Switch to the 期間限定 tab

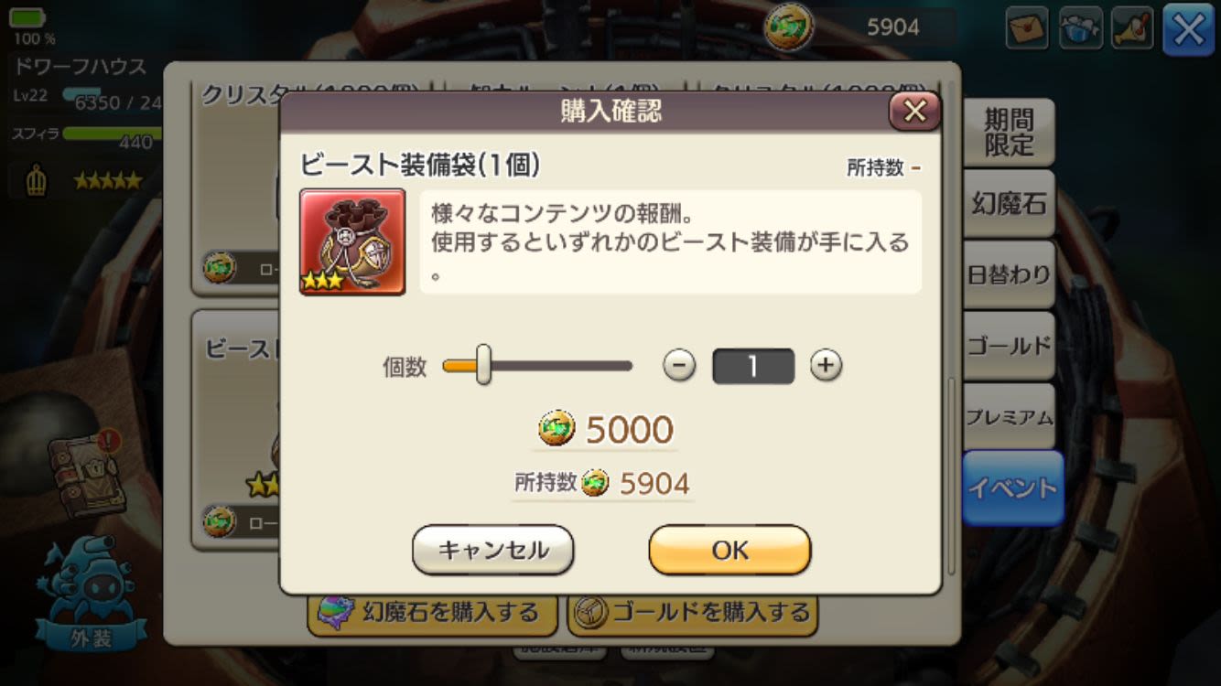click(x=1009, y=133)
